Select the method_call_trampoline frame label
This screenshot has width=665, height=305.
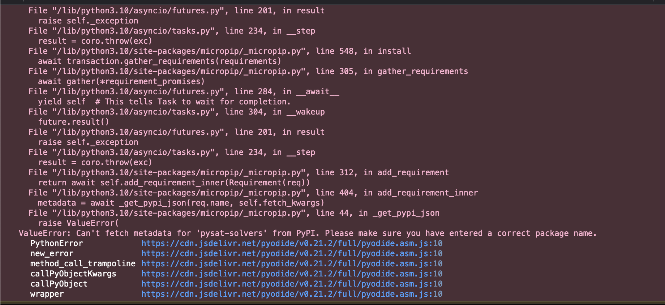click(x=83, y=264)
